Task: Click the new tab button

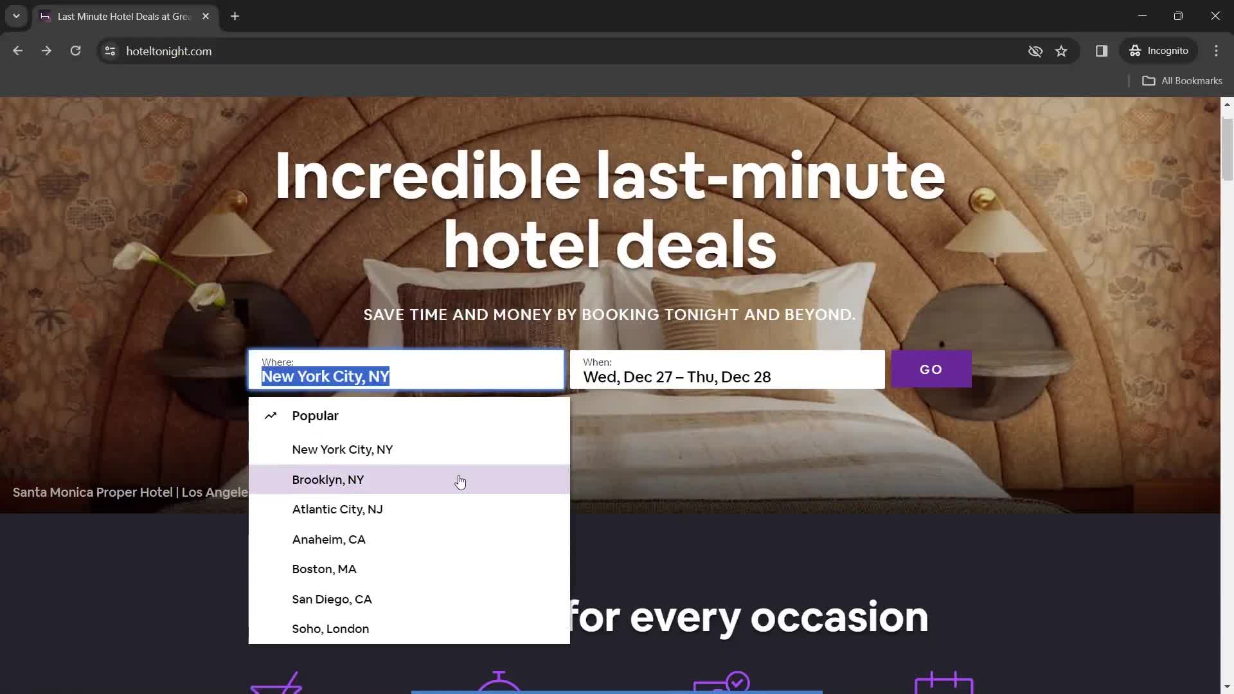Action: pyautogui.click(x=236, y=16)
